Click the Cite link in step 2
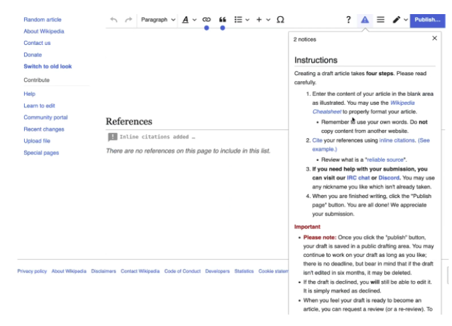The image size is (452, 326). tap(317, 140)
